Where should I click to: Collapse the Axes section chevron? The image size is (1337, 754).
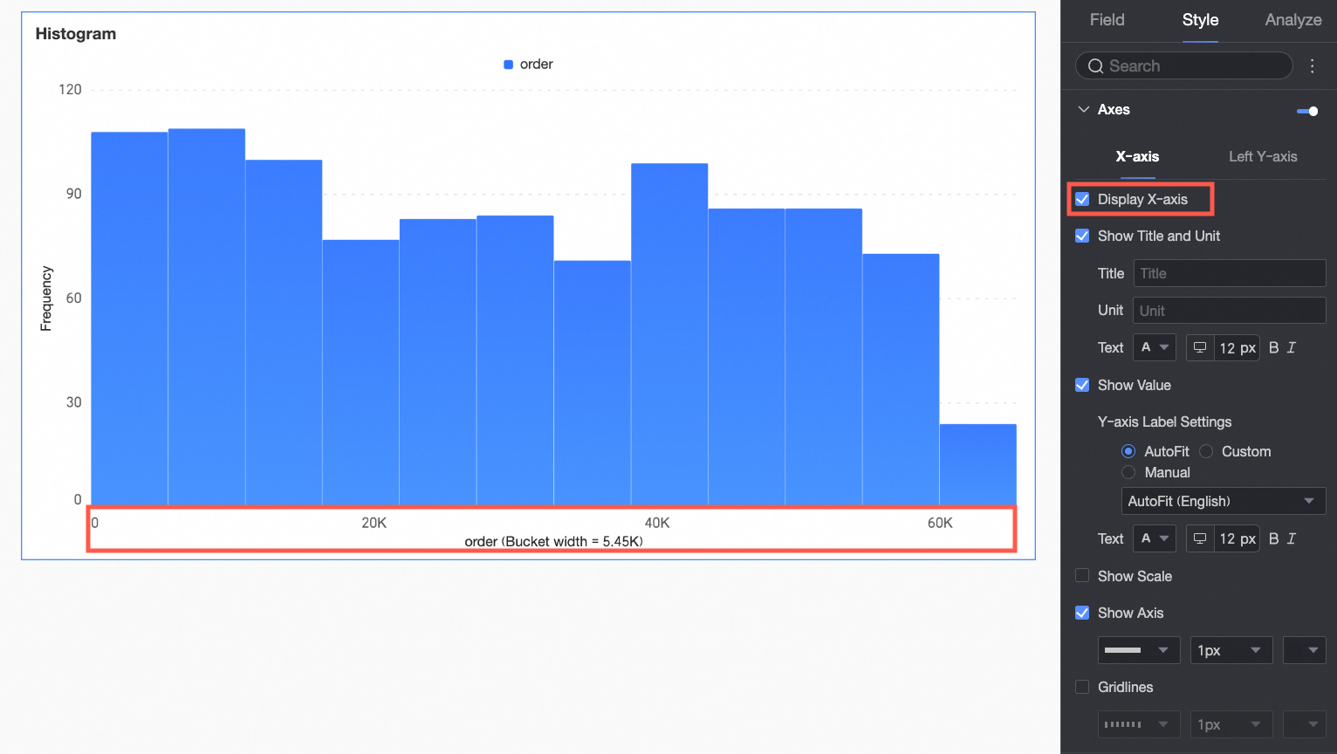(1084, 109)
